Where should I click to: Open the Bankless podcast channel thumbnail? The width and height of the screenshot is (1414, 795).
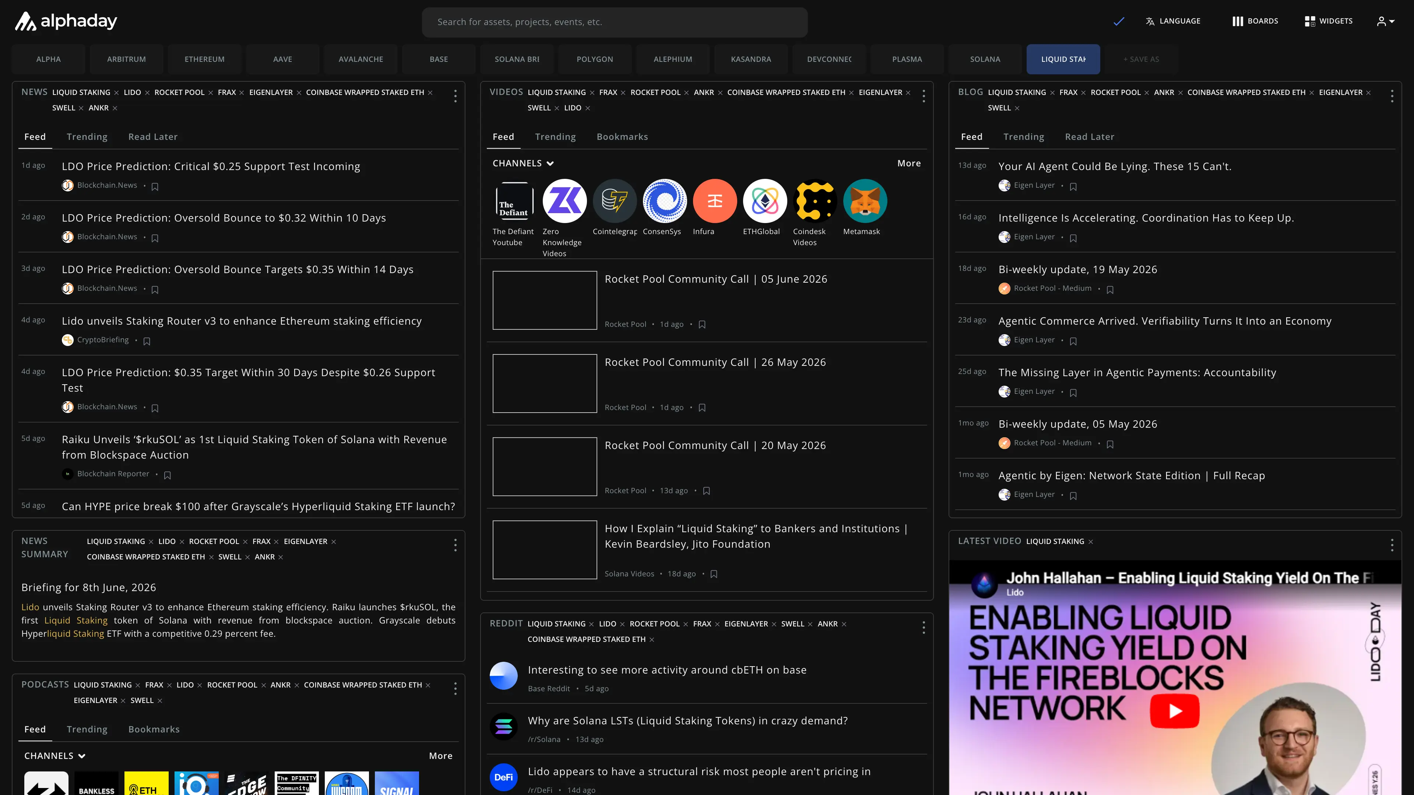pyautogui.click(x=96, y=784)
